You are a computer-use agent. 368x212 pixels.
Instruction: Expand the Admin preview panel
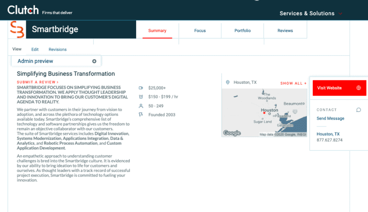(56, 61)
